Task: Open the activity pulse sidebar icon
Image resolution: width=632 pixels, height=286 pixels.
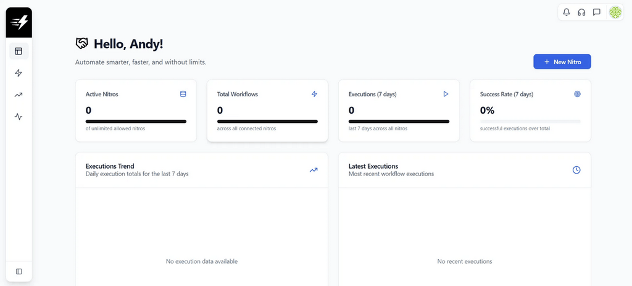Action: click(x=19, y=116)
